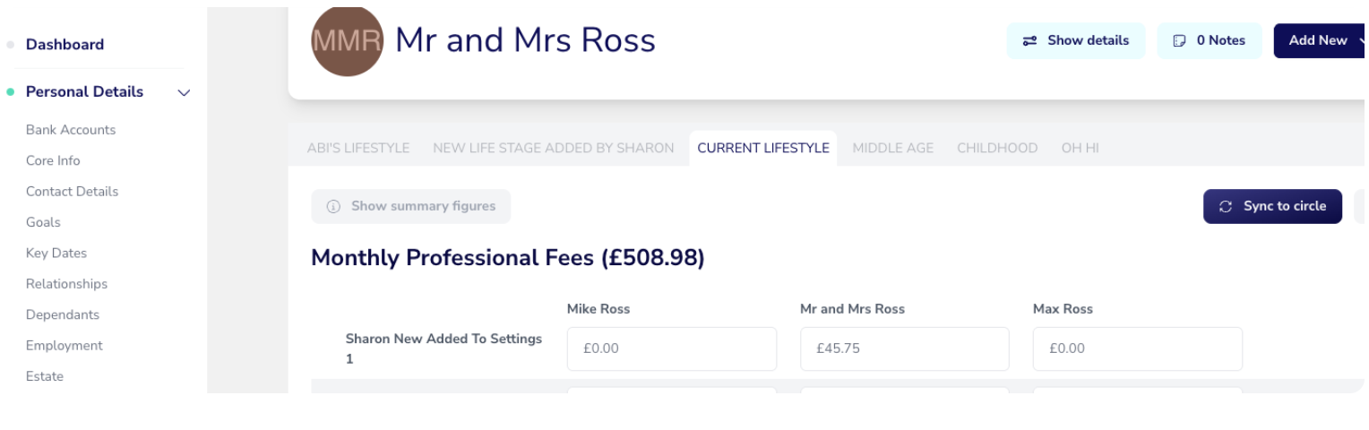This screenshot has width=1369, height=430.
Task: Select the Childhood tab
Action: pyautogui.click(x=997, y=148)
